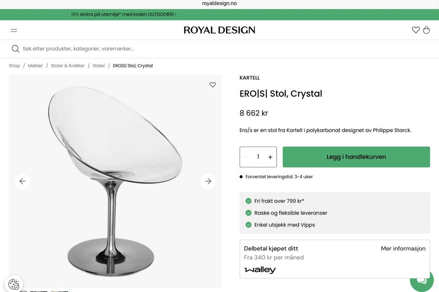Open the chat support bubble
This screenshot has width=439, height=292.
coord(422,280)
